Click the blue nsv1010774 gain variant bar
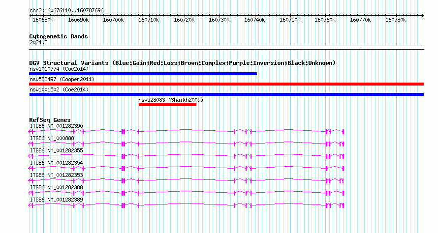The width and height of the screenshot is (438, 233). tap(143, 74)
